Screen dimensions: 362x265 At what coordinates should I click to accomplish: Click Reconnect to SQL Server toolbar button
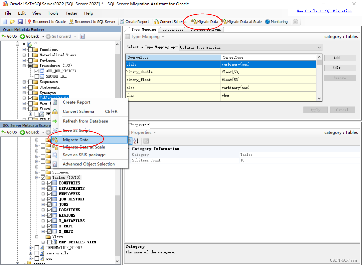tap(92, 22)
